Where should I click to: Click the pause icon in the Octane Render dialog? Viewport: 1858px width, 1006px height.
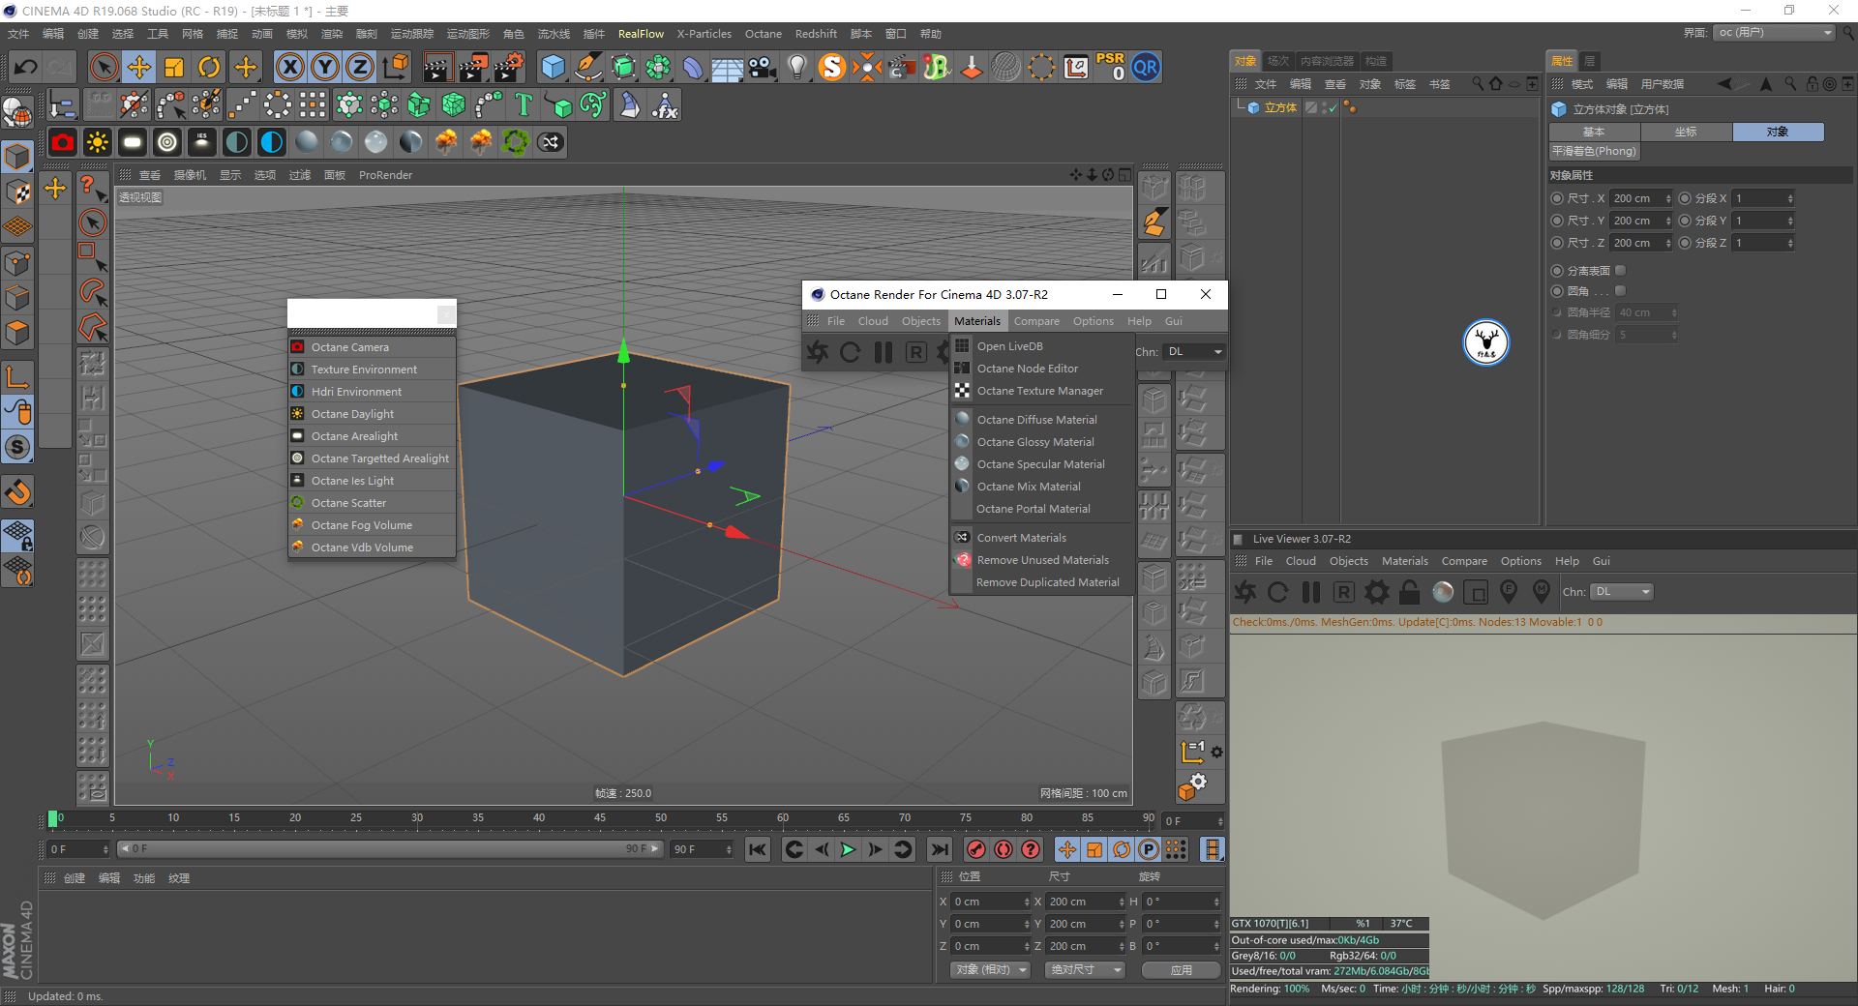click(884, 352)
